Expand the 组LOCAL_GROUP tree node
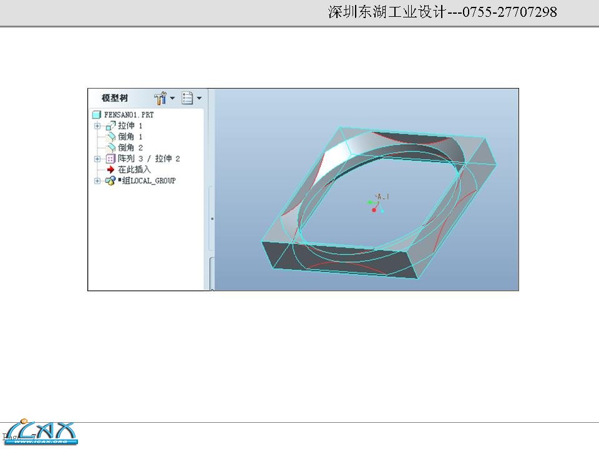599x449 pixels. click(x=97, y=180)
